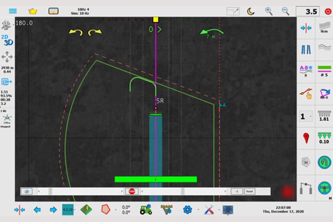Click the four-arrow pan icon
The image size is (333, 222).
[7, 57]
